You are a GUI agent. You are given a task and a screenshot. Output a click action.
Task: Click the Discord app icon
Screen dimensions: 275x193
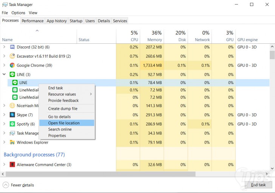pos(12,47)
